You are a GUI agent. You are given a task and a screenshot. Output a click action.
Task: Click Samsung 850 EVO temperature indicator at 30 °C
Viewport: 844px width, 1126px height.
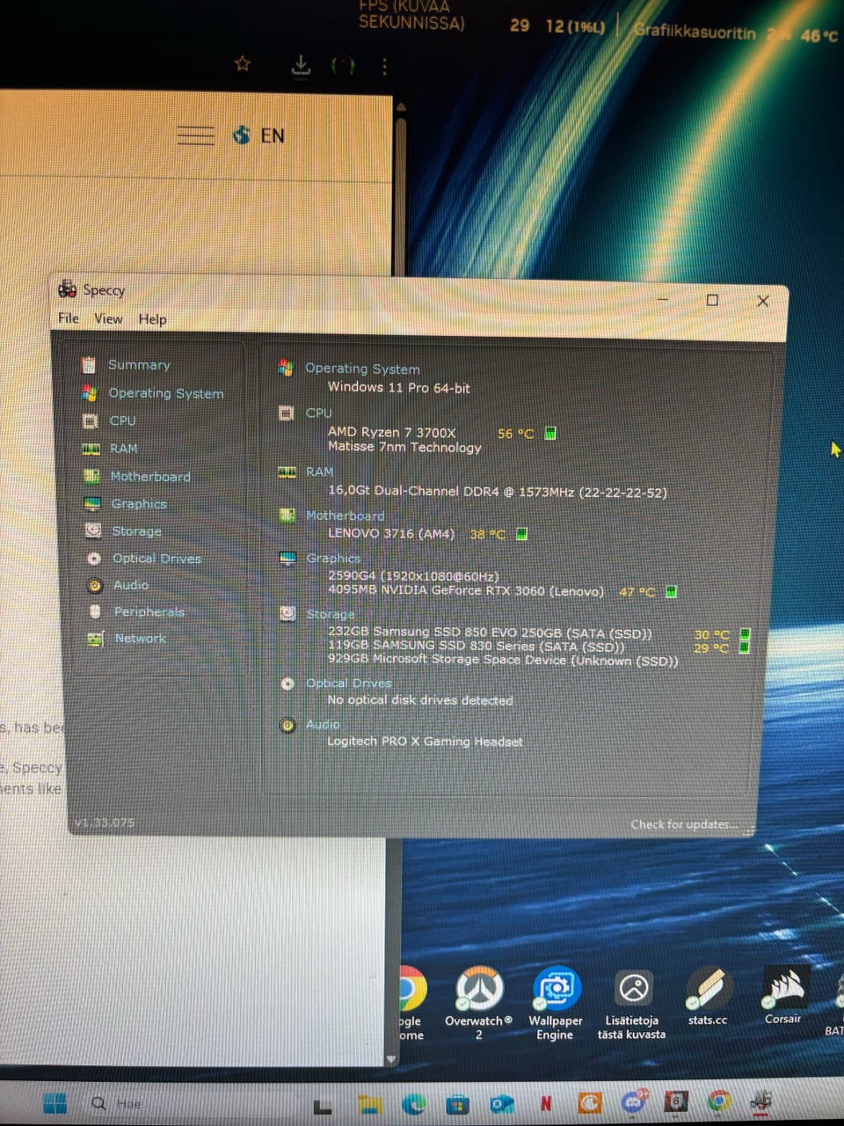tap(744, 633)
